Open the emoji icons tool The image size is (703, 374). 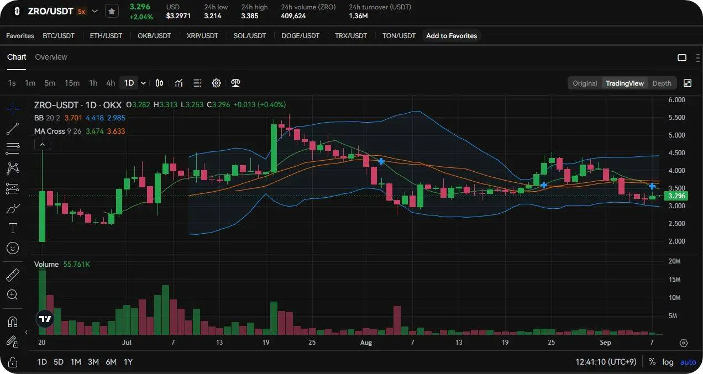(13, 248)
